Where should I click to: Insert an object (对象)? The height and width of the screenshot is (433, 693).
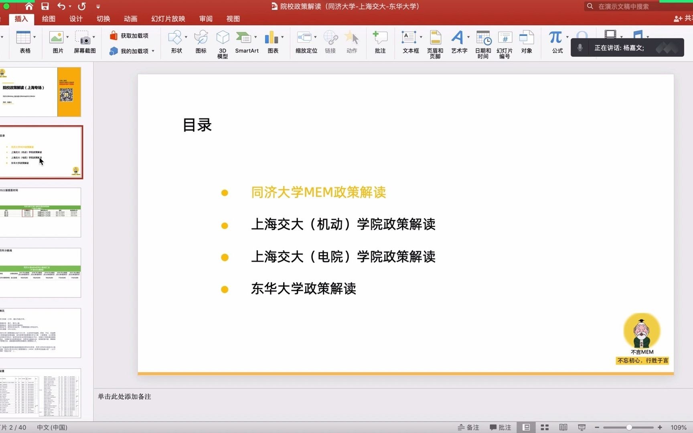point(527,42)
